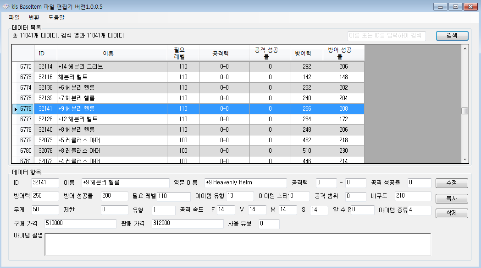Click the 필요 레벨 column header
The image size is (481, 268).
pyautogui.click(x=183, y=54)
